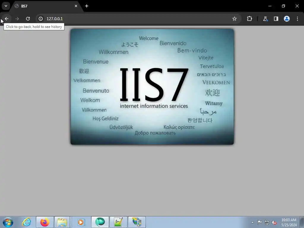Open Windows Media Player taskbar icon
Viewport: 304px width, 228px height.
(x=81, y=222)
